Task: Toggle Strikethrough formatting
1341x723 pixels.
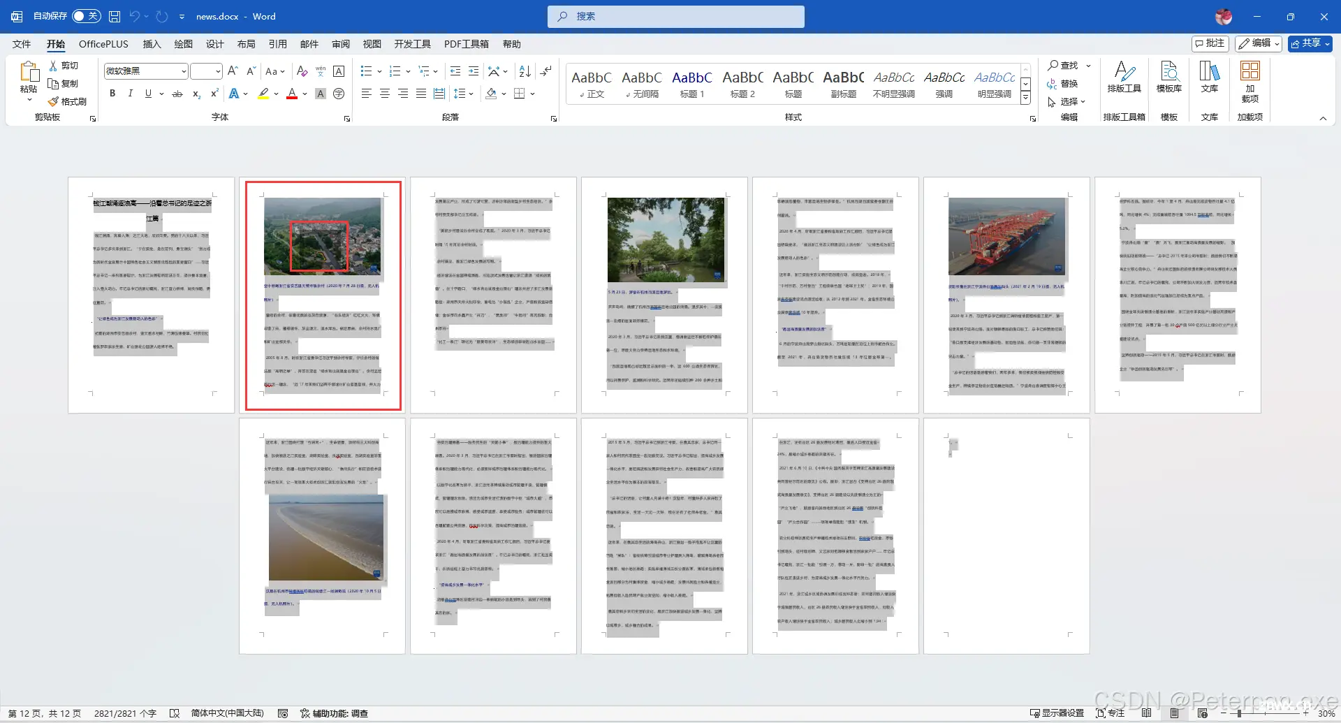Action: (x=177, y=94)
